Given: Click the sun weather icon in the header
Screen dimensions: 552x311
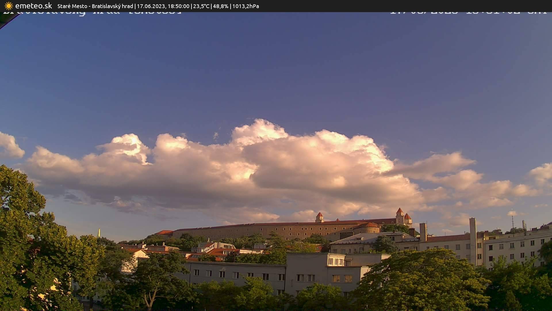Looking at the screenshot, I should (x=9, y=6).
